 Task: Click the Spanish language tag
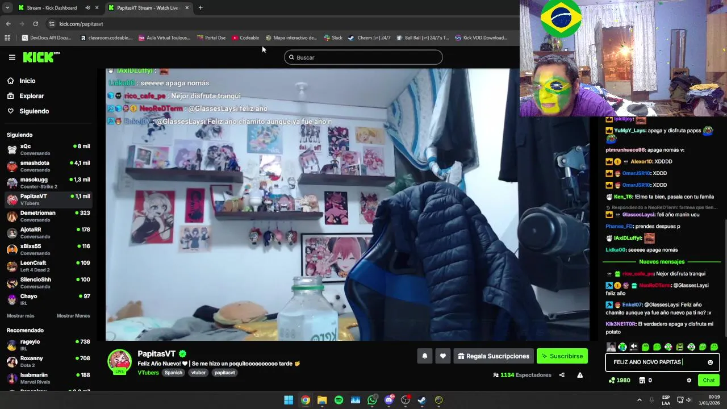click(x=173, y=373)
